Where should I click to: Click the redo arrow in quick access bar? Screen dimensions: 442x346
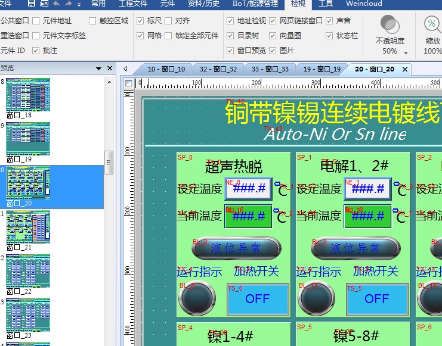point(69,4)
